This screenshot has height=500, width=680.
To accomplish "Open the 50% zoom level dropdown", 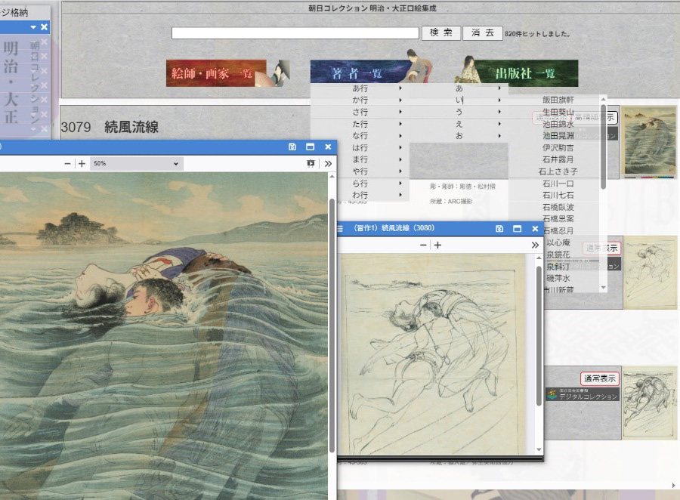I will [x=137, y=163].
